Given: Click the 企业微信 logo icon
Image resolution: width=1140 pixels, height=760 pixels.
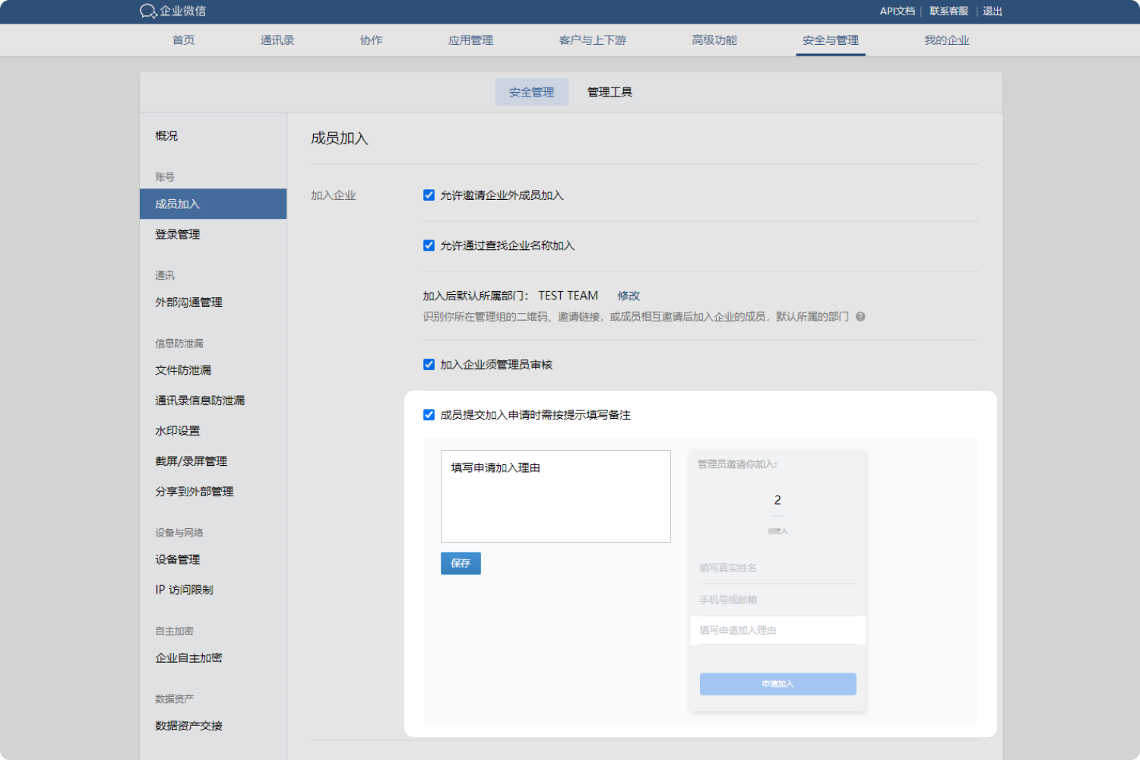Looking at the screenshot, I should [x=148, y=11].
